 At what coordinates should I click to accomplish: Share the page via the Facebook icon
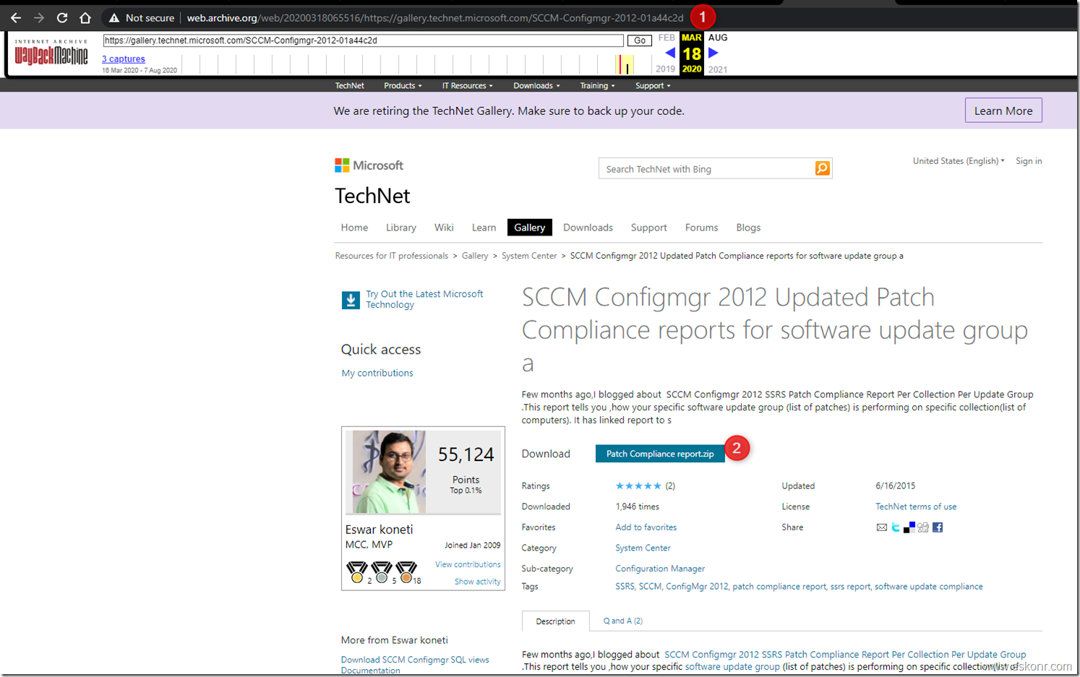(x=938, y=527)
